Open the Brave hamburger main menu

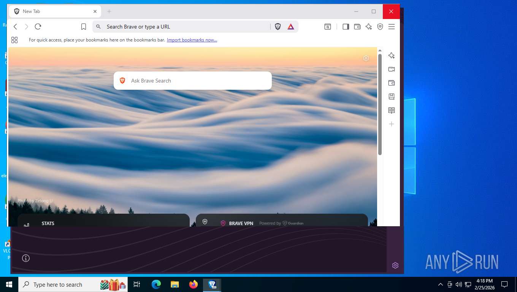[392, 27]
